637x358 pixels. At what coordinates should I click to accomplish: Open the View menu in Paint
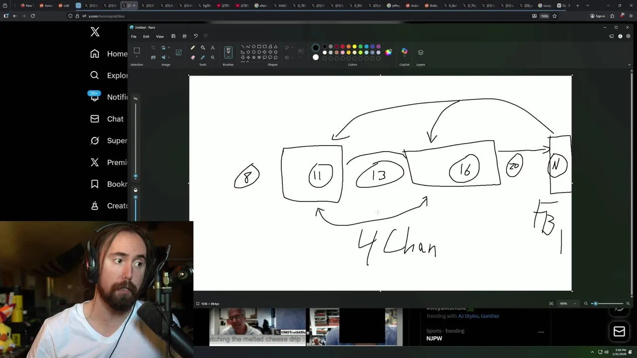(160, 36)
